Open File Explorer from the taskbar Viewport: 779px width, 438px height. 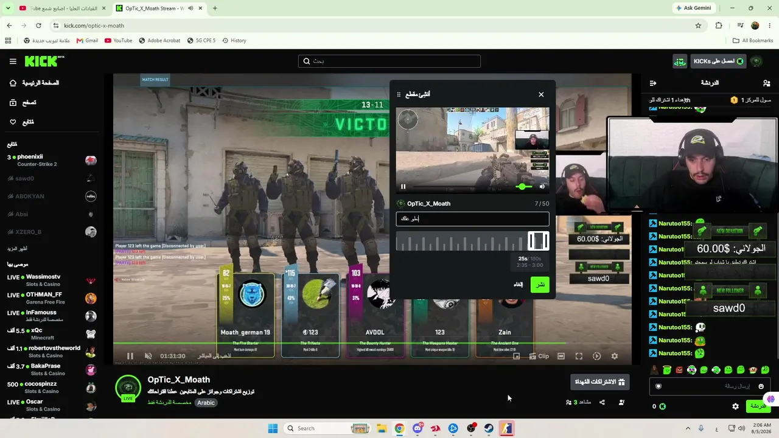tap(382, 428)
